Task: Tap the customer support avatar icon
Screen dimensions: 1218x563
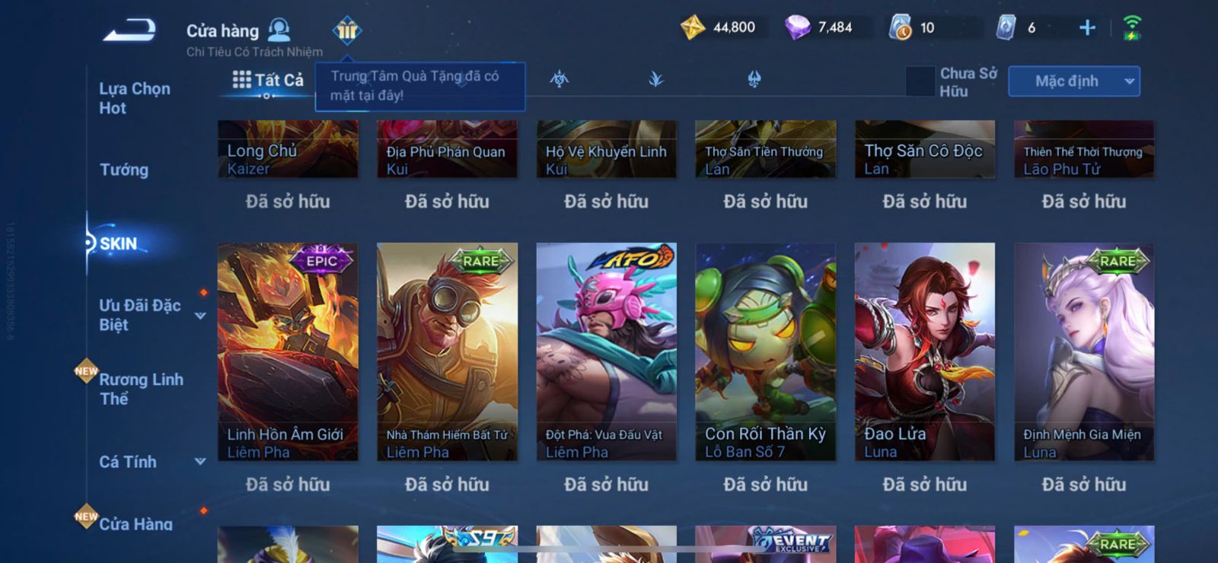Action: [279, 30]
